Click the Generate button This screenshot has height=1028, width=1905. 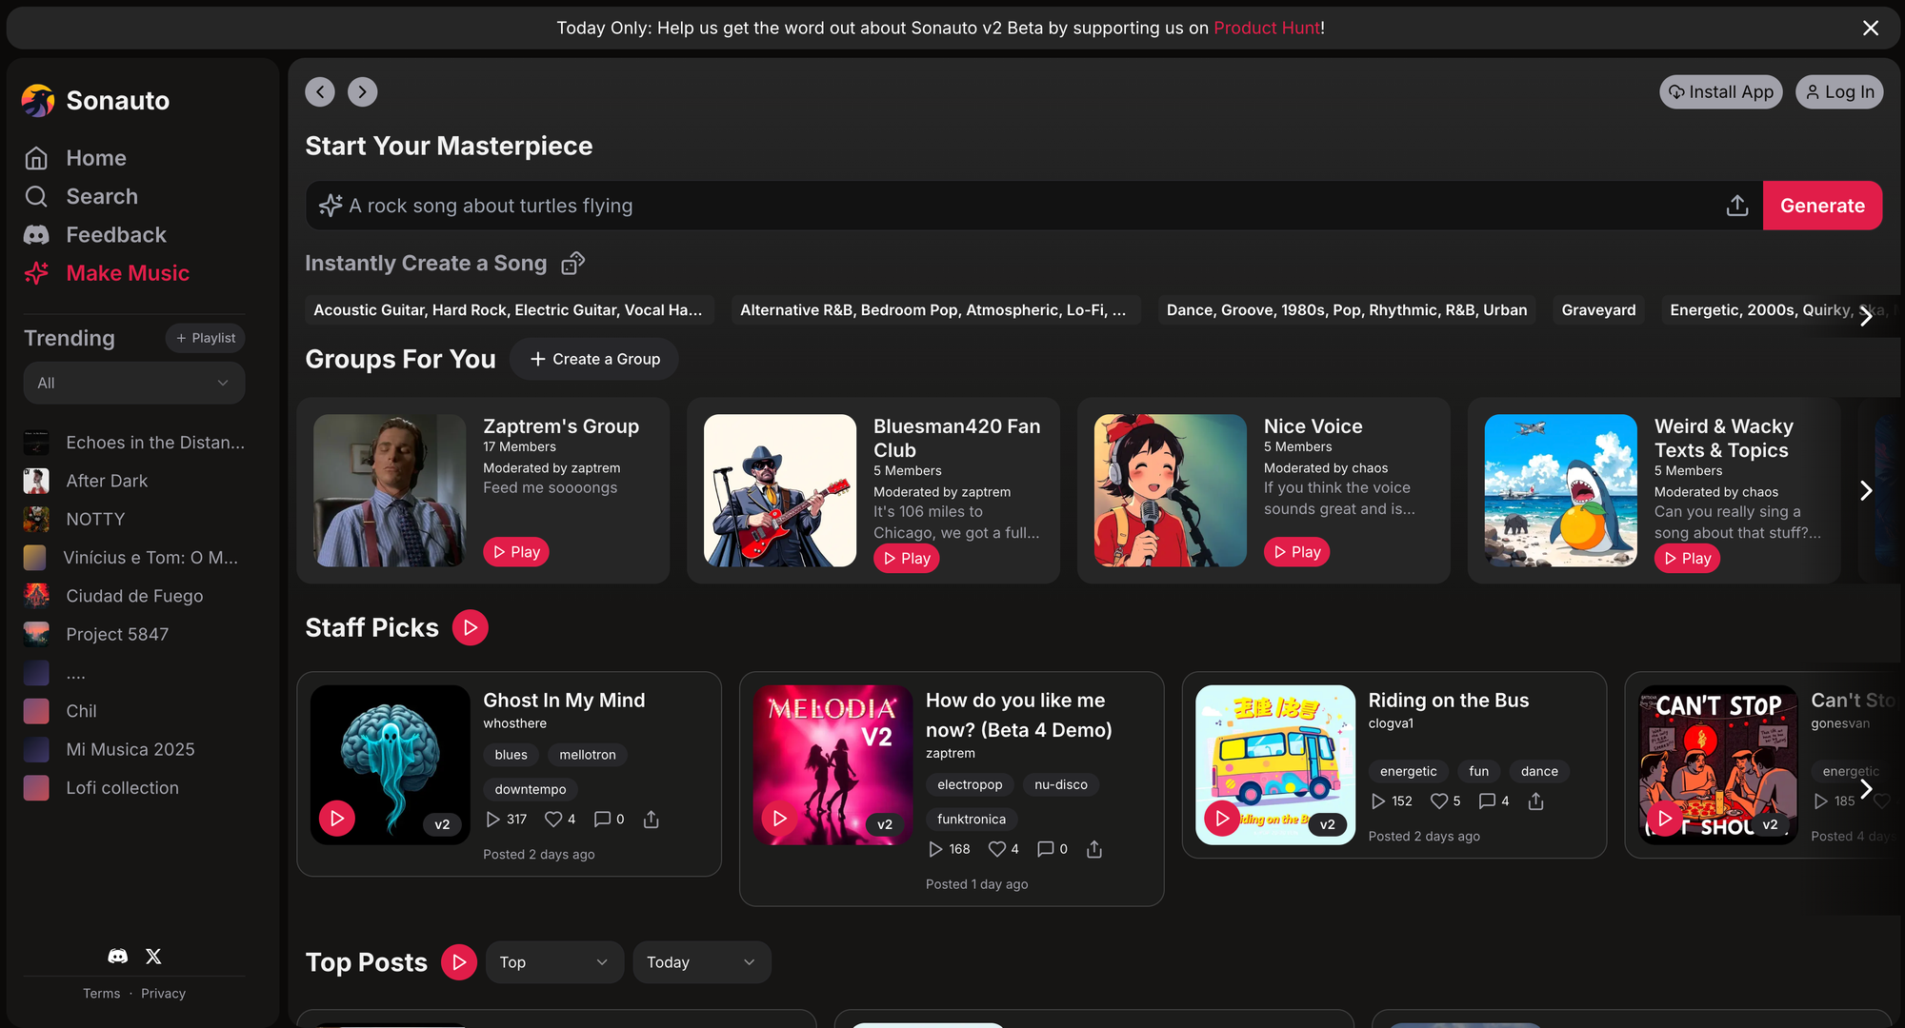pyautogui.click(x=1822, y=206)
